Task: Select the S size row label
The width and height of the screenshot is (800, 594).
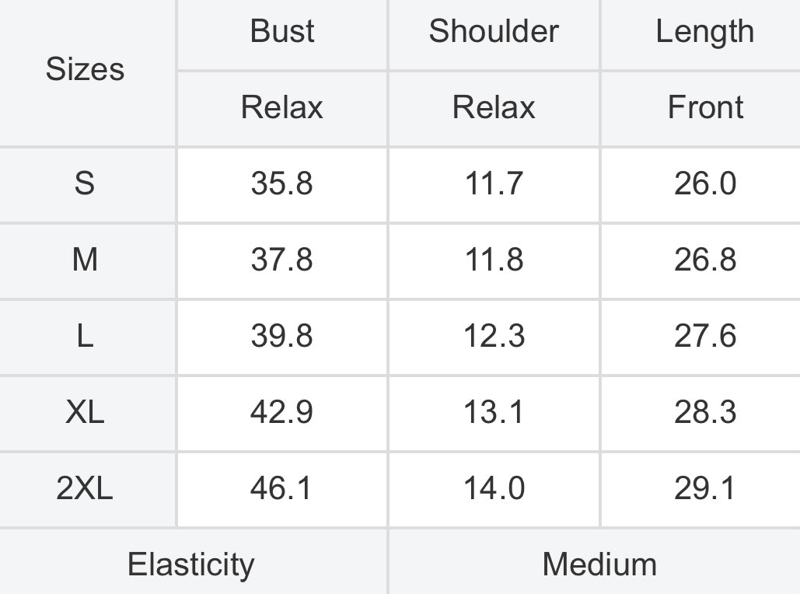Action: click(86, 183)
